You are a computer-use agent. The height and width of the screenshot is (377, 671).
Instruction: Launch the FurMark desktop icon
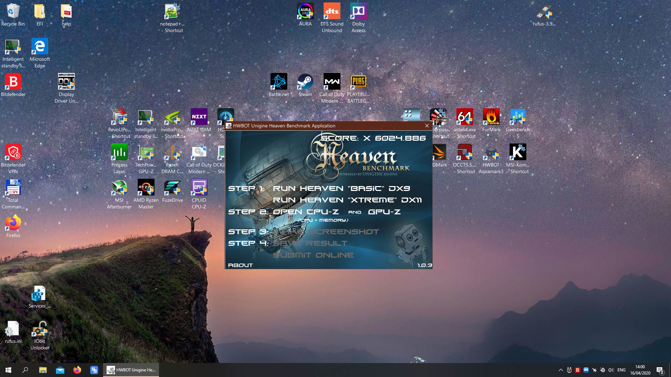point(491,121)
